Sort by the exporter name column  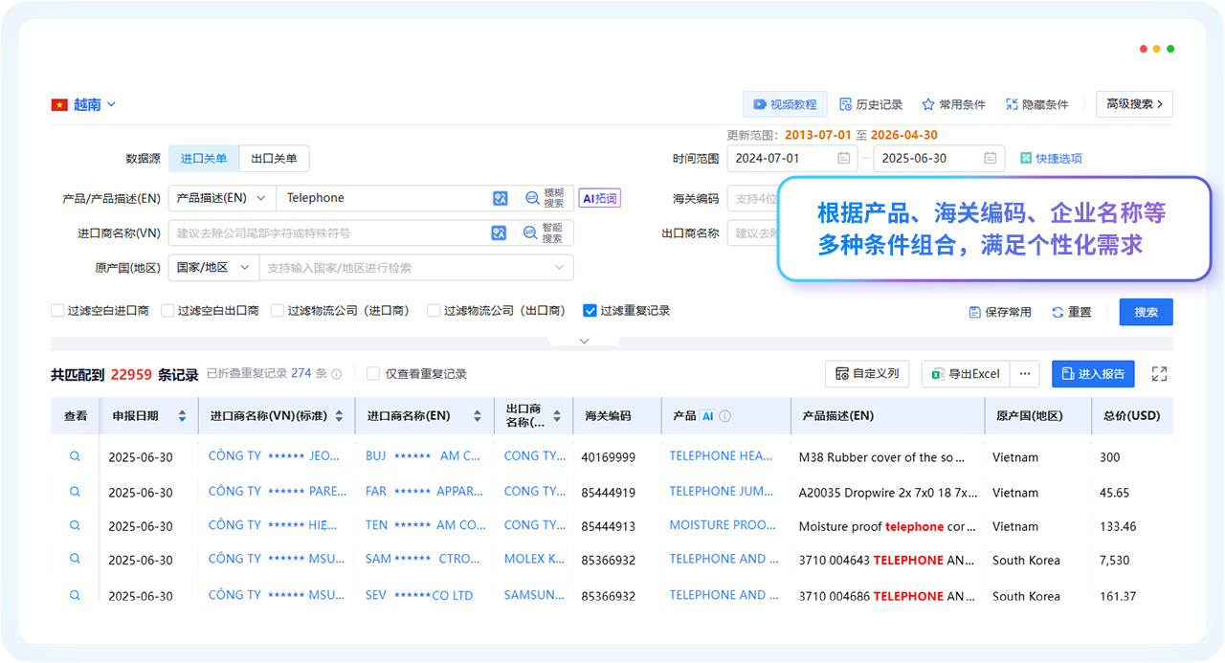pyautogui.click(x=559, y=416)
